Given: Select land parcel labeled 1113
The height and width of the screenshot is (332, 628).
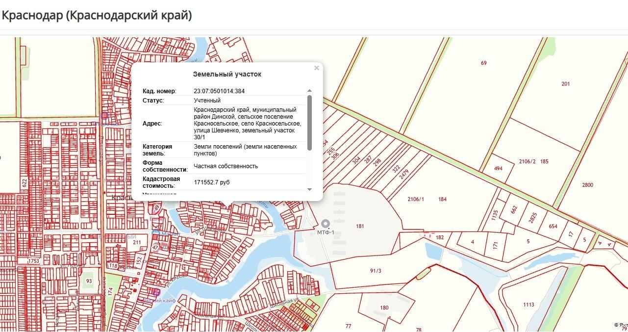Looking at the screenshot, I should (528, 305).
